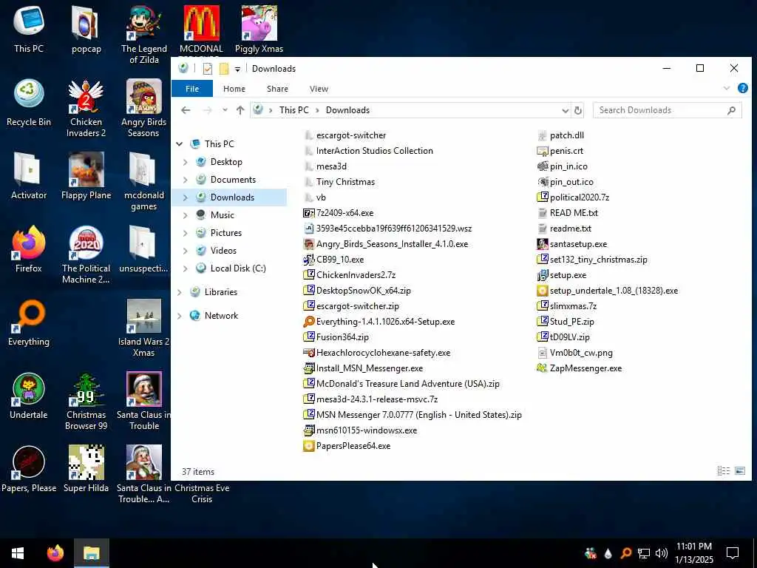The image size is (757, 568).
Task: Launch Firefox from the desktop
Action: (29, 248)
